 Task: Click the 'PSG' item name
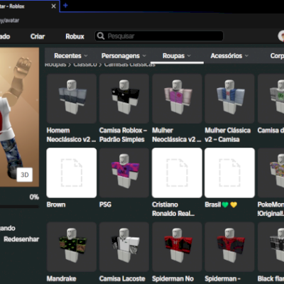(x=105, y=204)
